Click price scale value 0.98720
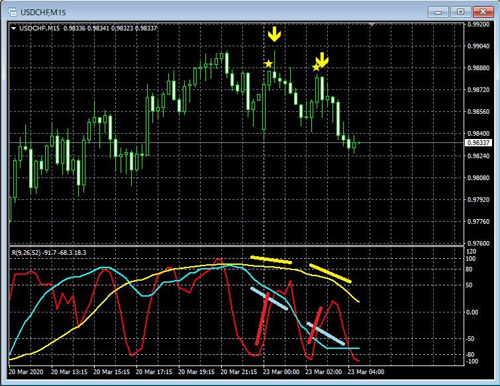Screen dimensions: 500x386 478,90
